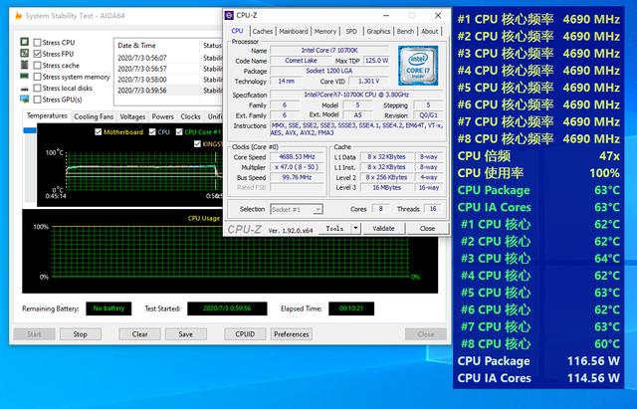Uncheck the Stress FPU checkbox

click(38, 54)
